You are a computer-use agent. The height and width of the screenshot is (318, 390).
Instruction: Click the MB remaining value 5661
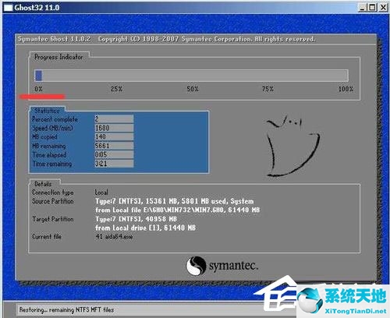tap(114, 146)
